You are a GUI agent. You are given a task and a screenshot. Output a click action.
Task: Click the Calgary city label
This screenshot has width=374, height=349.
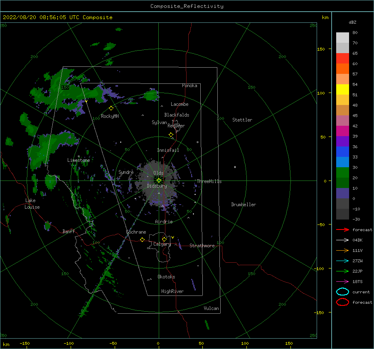pos(162,244)
